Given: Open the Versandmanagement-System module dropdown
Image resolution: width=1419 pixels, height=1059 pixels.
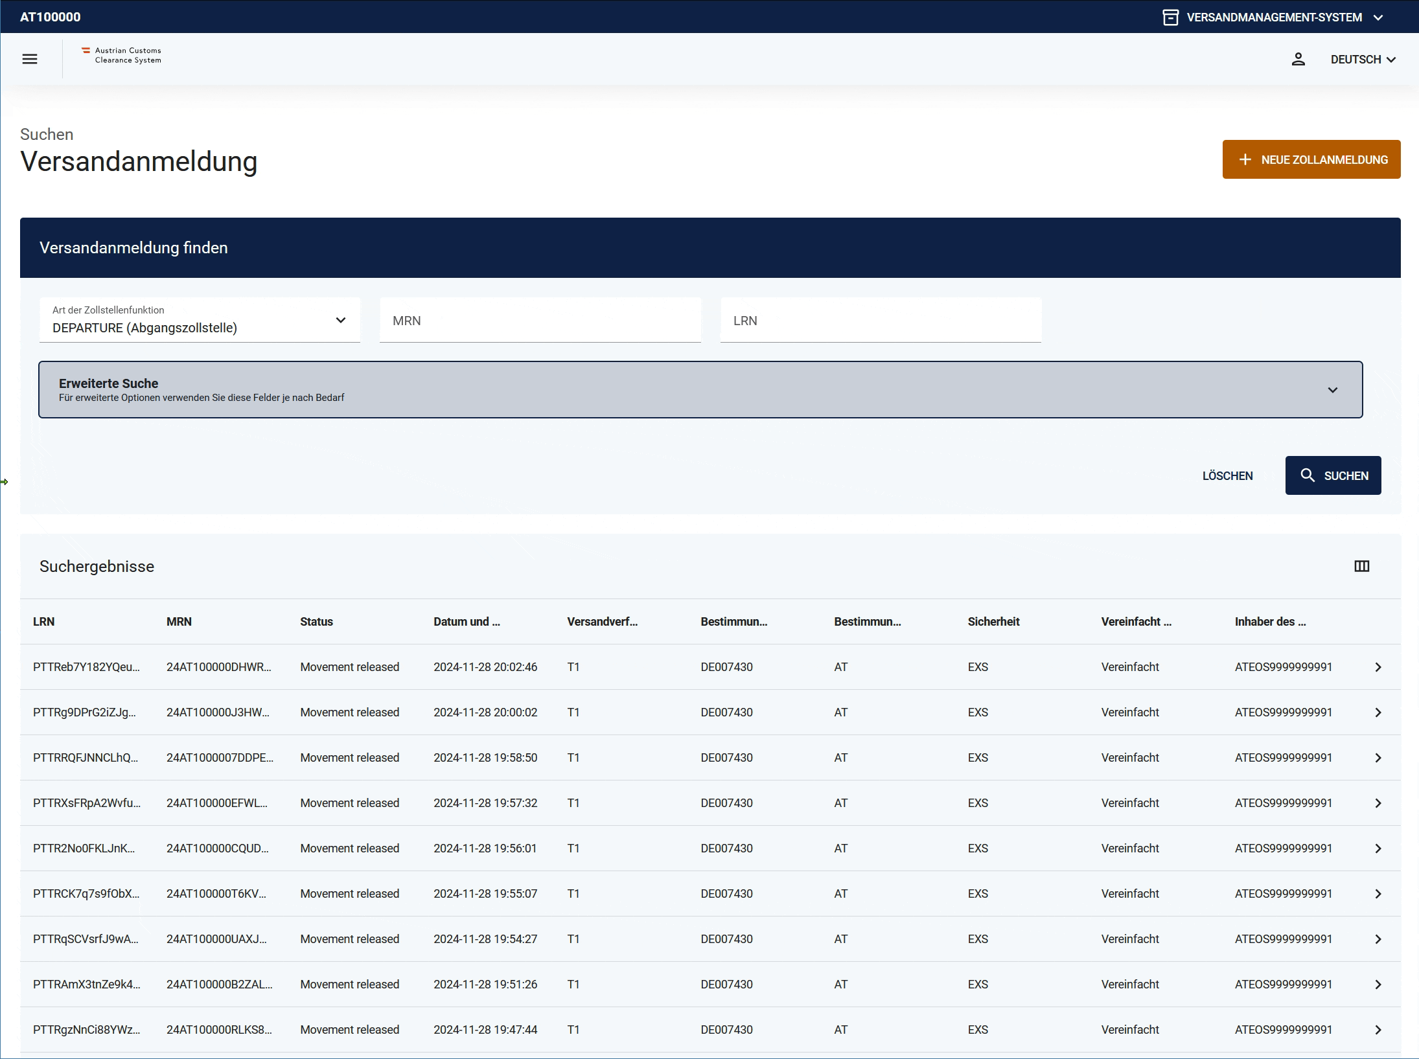Looking at the screenshot, I should coord(1273,17).
